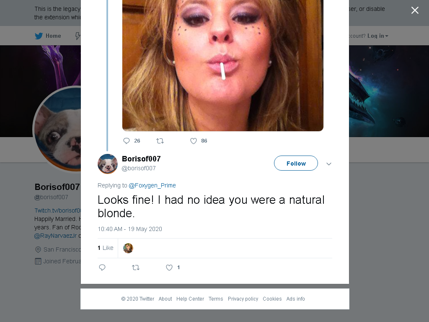Like Borisof007's reply with heart icon
Image resolution: width=429 pixels, height=322 pixels.
click(169, 267)
